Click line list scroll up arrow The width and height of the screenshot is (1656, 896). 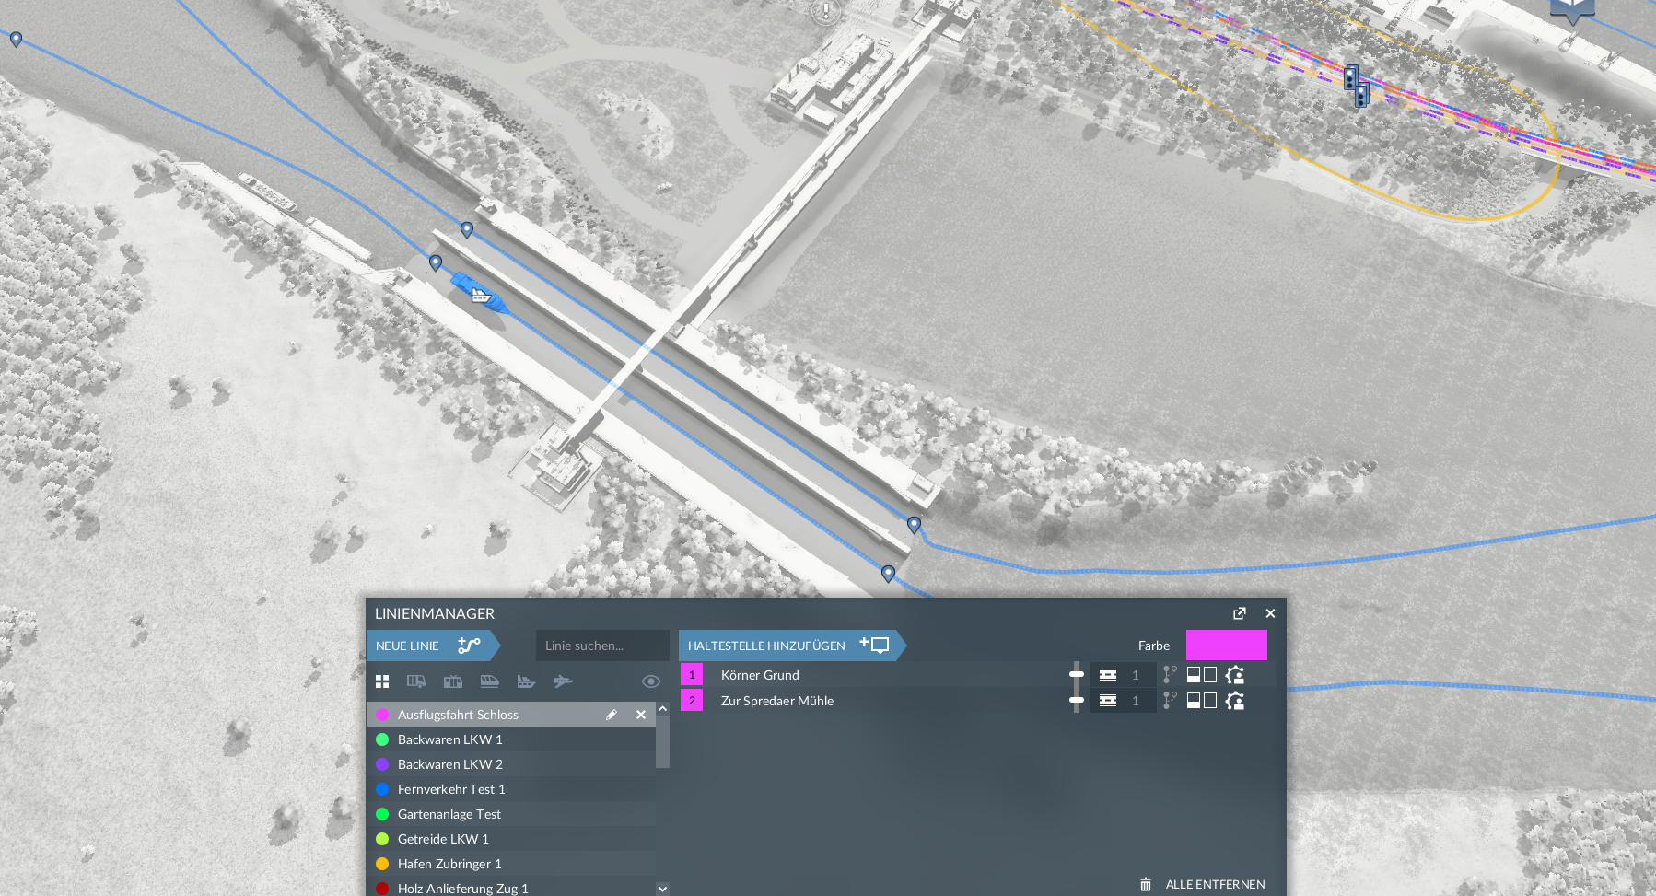point(662,709)
